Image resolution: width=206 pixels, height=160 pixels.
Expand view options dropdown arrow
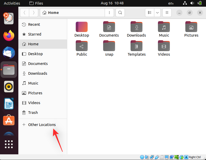[x=157, y=13]
